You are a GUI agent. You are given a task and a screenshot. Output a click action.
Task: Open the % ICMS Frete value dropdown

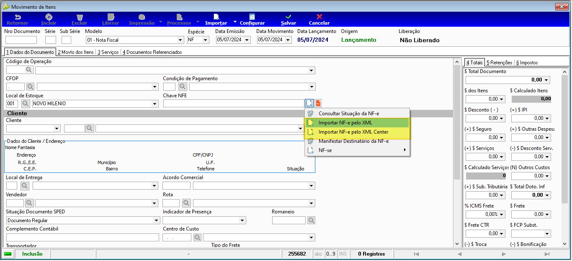tap(502, 214)
